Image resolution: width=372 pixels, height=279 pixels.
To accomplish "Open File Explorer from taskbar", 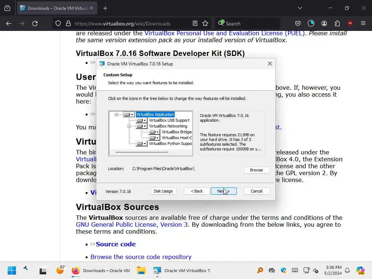I will 141,270.
